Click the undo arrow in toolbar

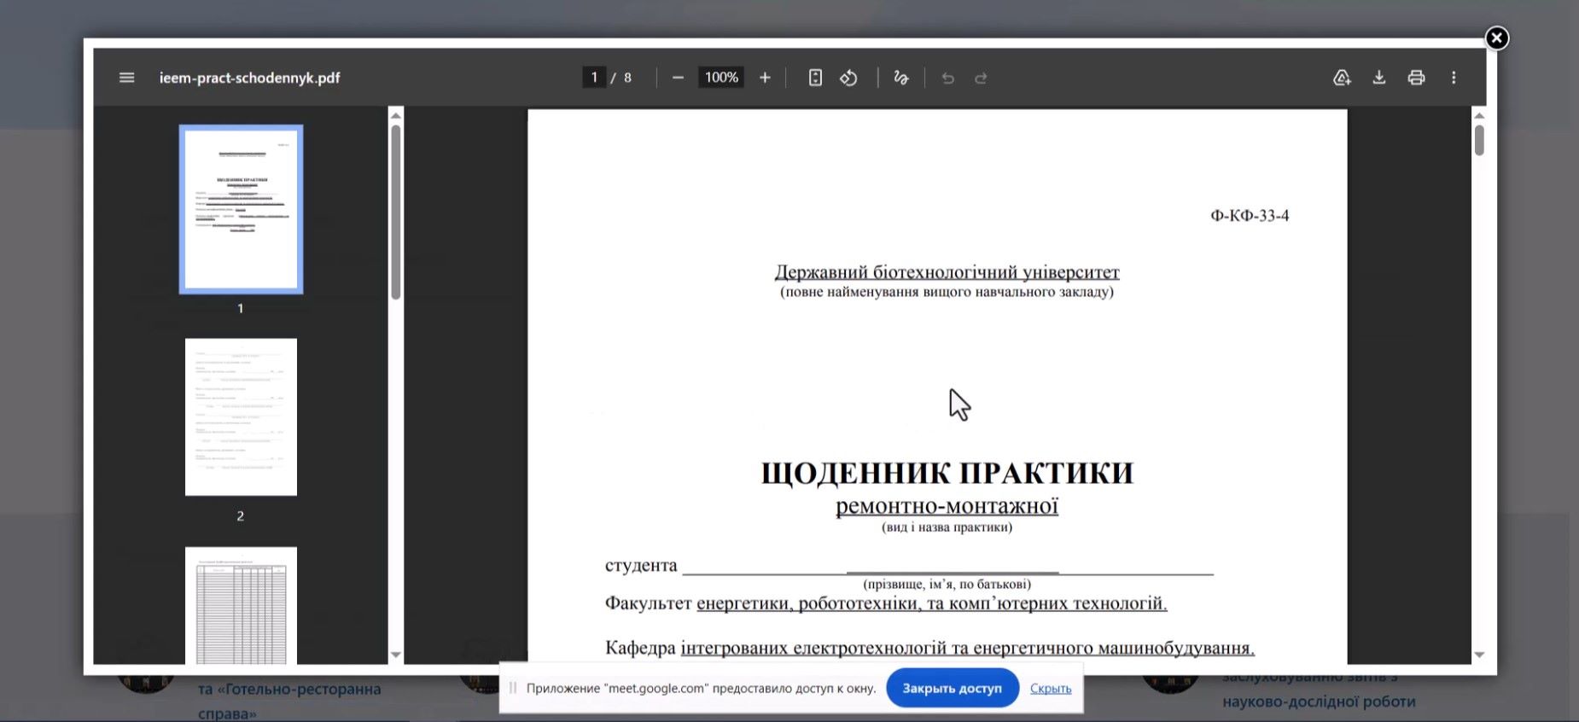click(x=947, y=78)
